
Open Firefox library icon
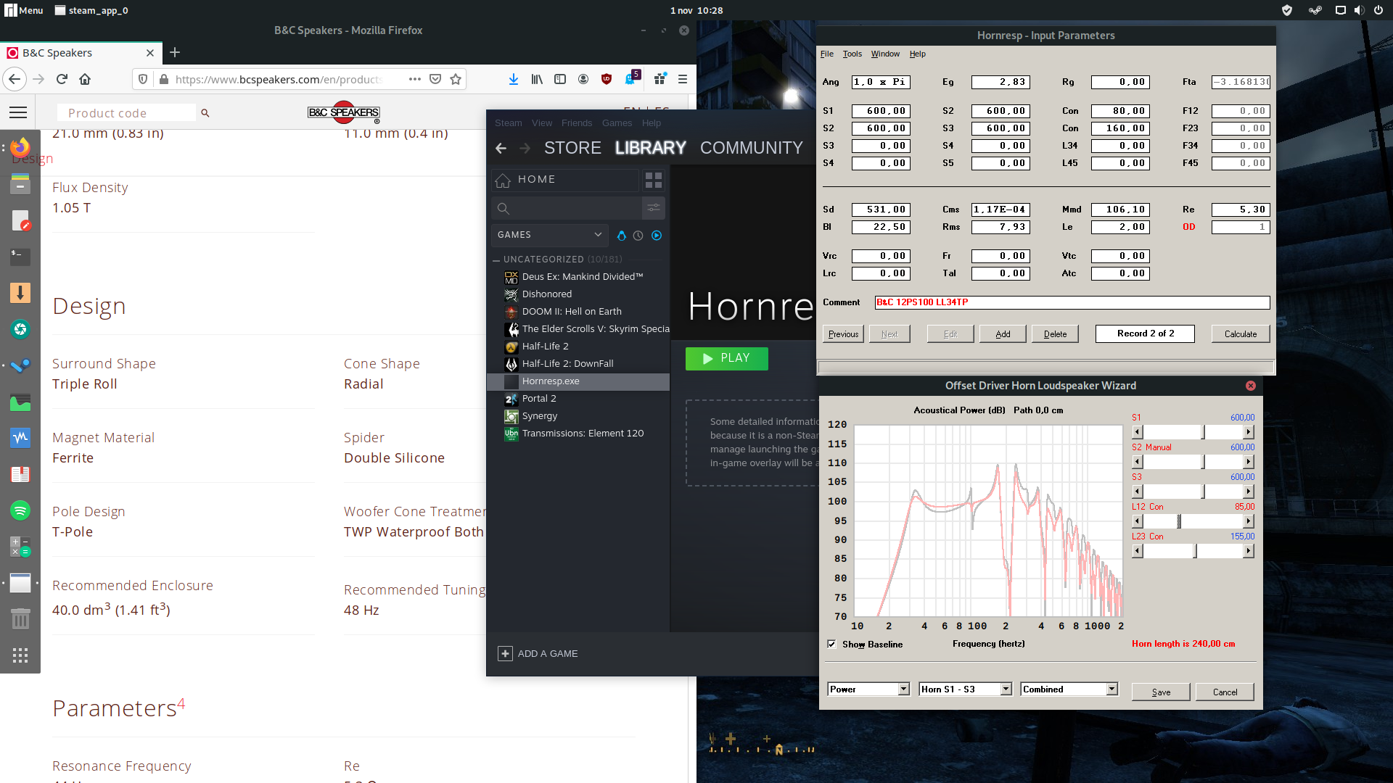point(537,79)
